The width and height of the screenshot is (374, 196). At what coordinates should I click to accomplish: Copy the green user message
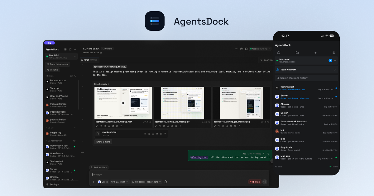click(x=268, y=153)
